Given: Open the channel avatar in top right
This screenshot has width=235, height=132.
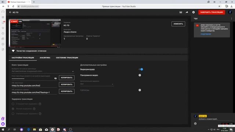Looking at the screenshot, I should [230, 12].
